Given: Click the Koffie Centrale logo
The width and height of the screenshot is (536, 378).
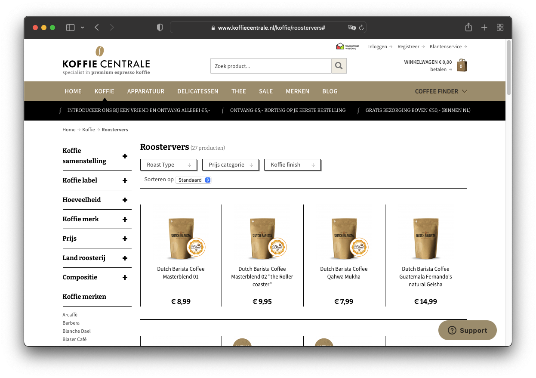Looking at the screenshot, I should 106,60.
